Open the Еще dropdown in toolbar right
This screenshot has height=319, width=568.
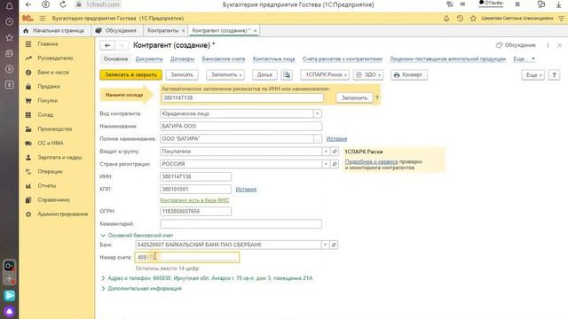coord(533,74)
